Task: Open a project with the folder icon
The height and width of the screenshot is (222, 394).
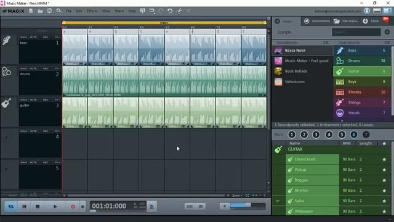Action: click(x=40, y=11)
